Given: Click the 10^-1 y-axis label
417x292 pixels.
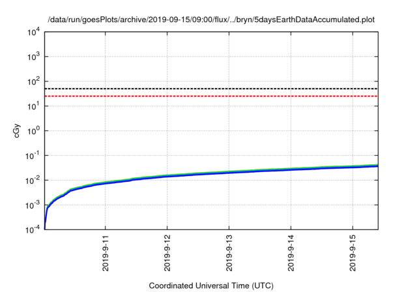Looking at the screenshot, I should pyautogui.click(x=33, y=156).
